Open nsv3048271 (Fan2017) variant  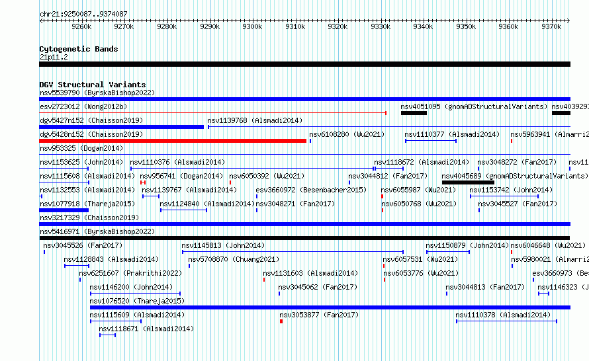pos(295,204)
